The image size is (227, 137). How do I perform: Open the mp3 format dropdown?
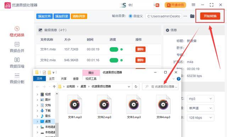click(x=200, y=99)
